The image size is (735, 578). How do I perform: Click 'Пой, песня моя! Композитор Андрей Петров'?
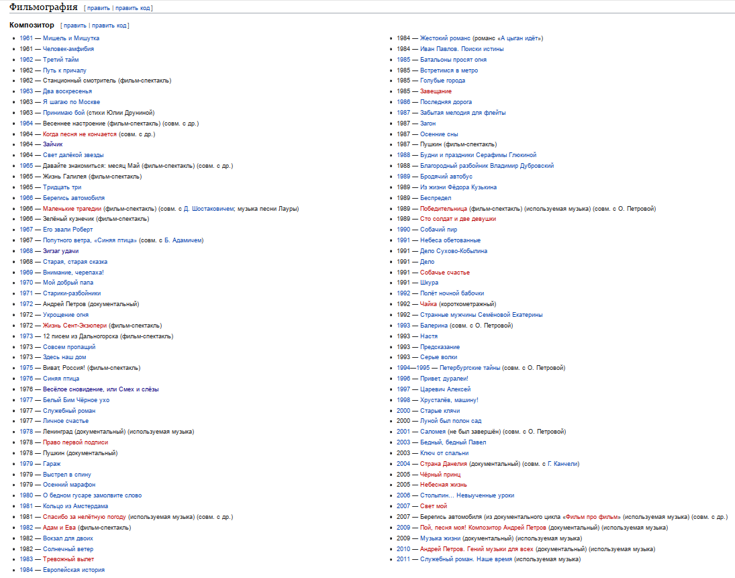483,528
